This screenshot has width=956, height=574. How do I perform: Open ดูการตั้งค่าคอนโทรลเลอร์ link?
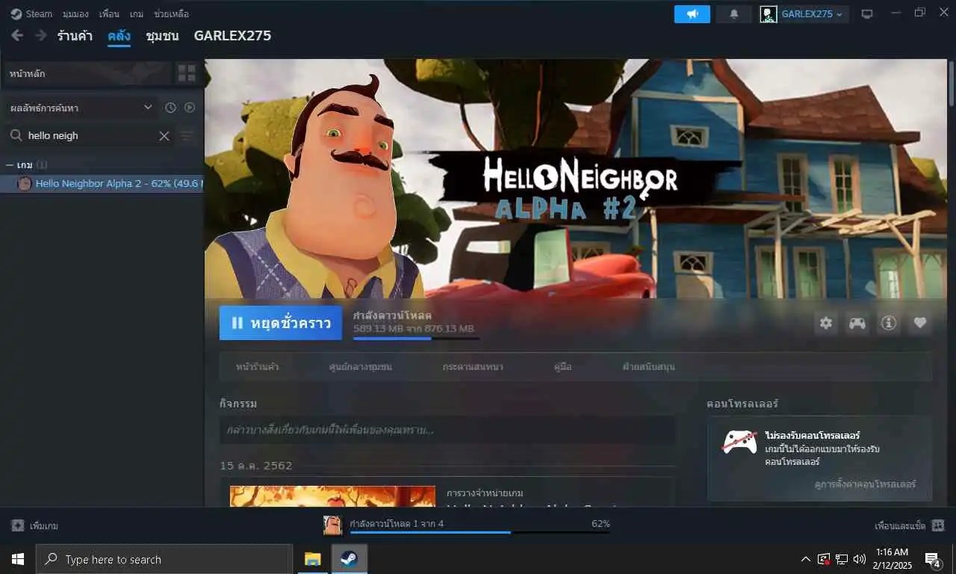click(865, 484)
